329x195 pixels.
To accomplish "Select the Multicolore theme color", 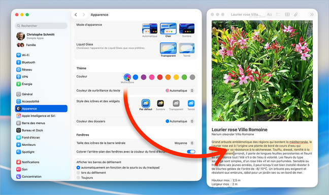I will coord(127,77).
